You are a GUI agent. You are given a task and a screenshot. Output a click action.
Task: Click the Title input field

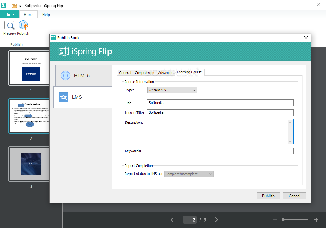(220, 103)
